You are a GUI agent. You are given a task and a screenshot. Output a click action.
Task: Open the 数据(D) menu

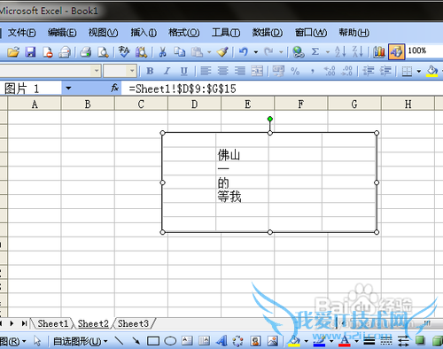click(268, 32)
